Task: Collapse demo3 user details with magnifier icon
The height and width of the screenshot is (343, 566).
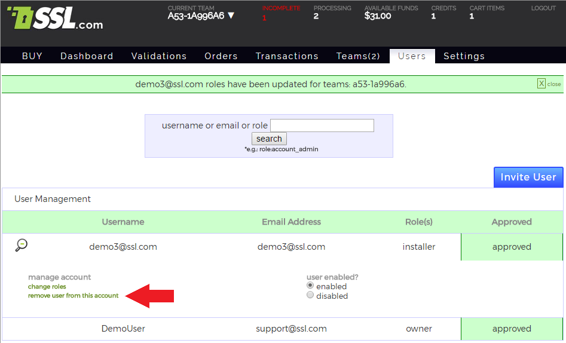Action: pos(22,245)
